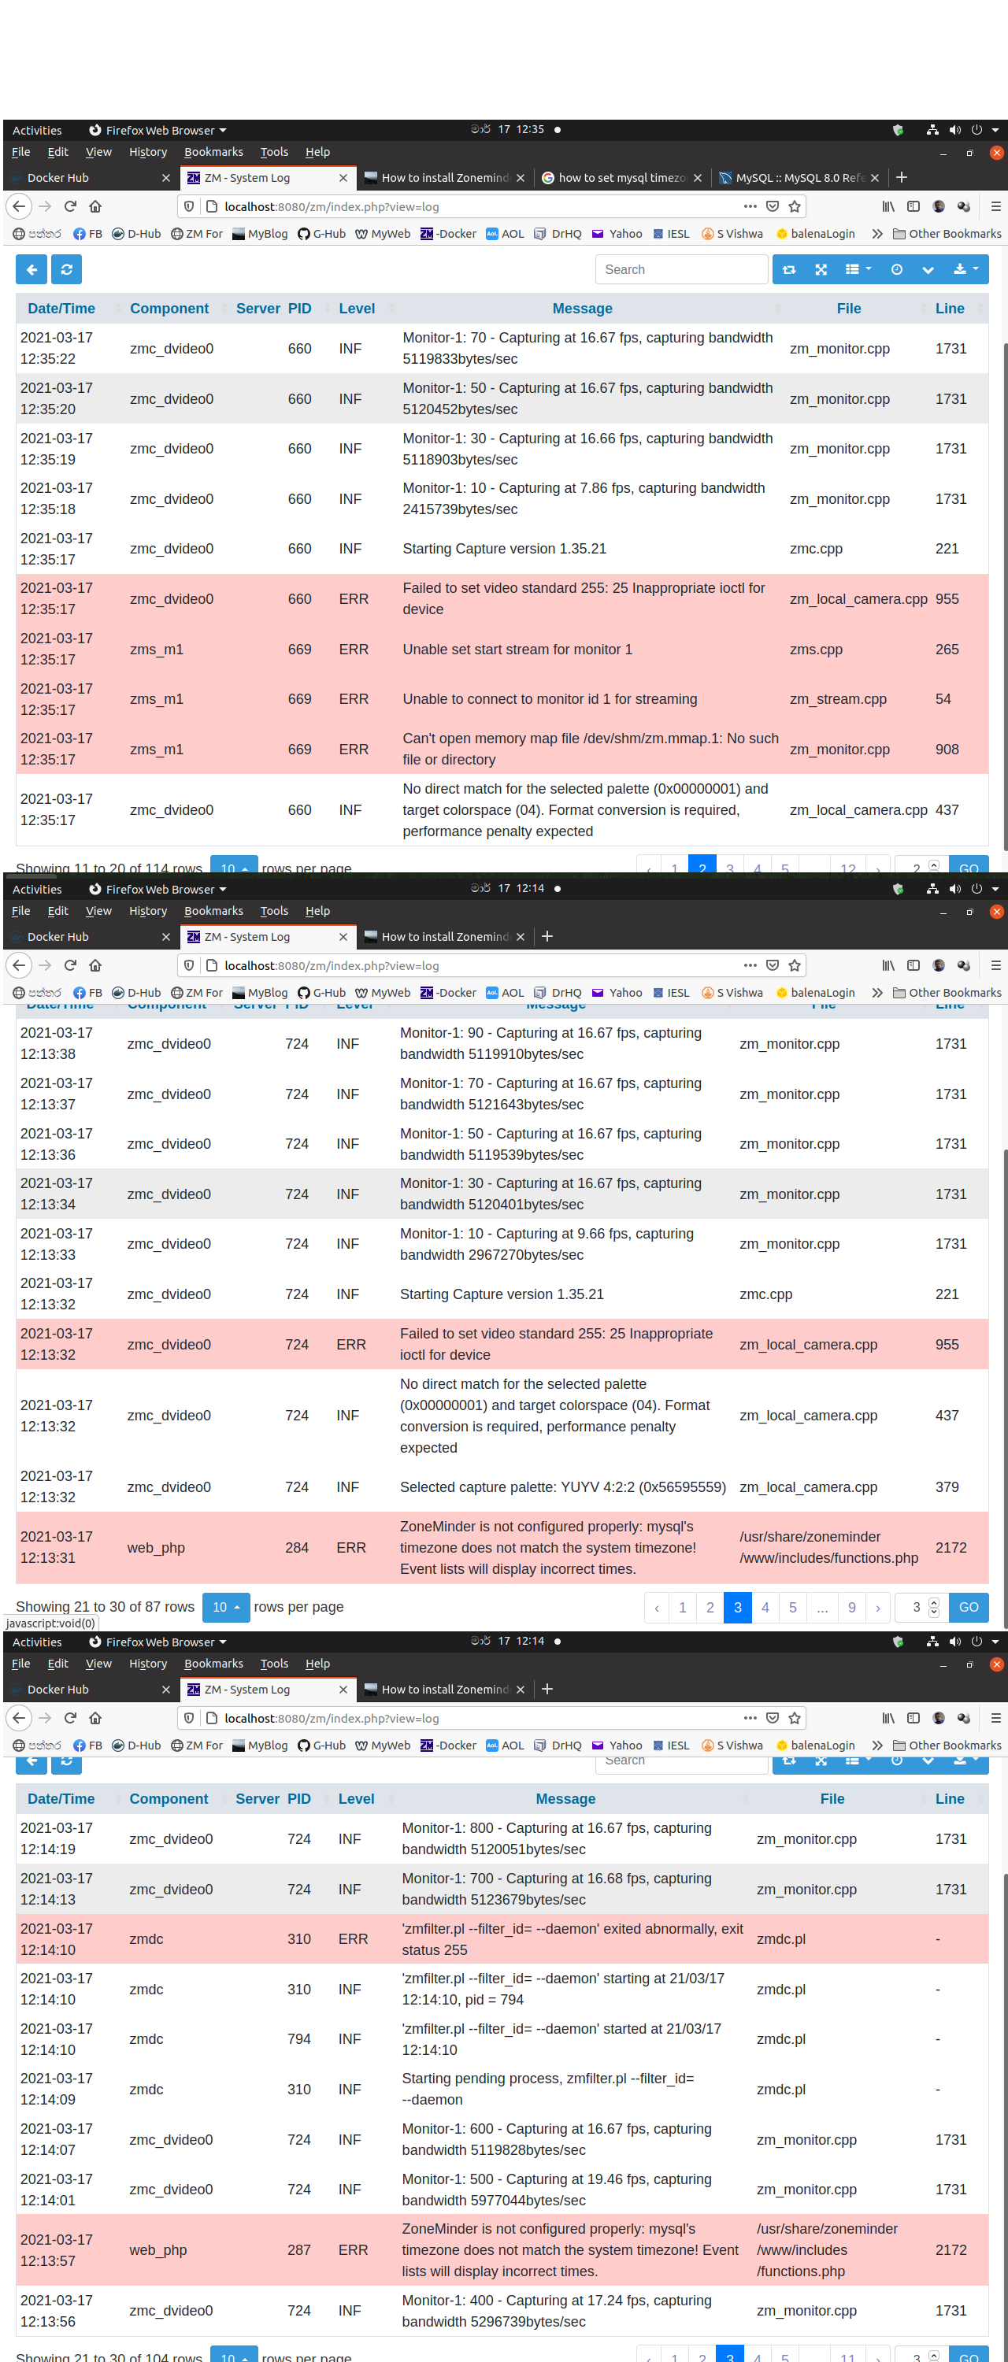The width and height of the screenshot is (1008, 2362).
Task: Click the blue refresh icon in the 12:35 log window
Action: coord(66,269)
